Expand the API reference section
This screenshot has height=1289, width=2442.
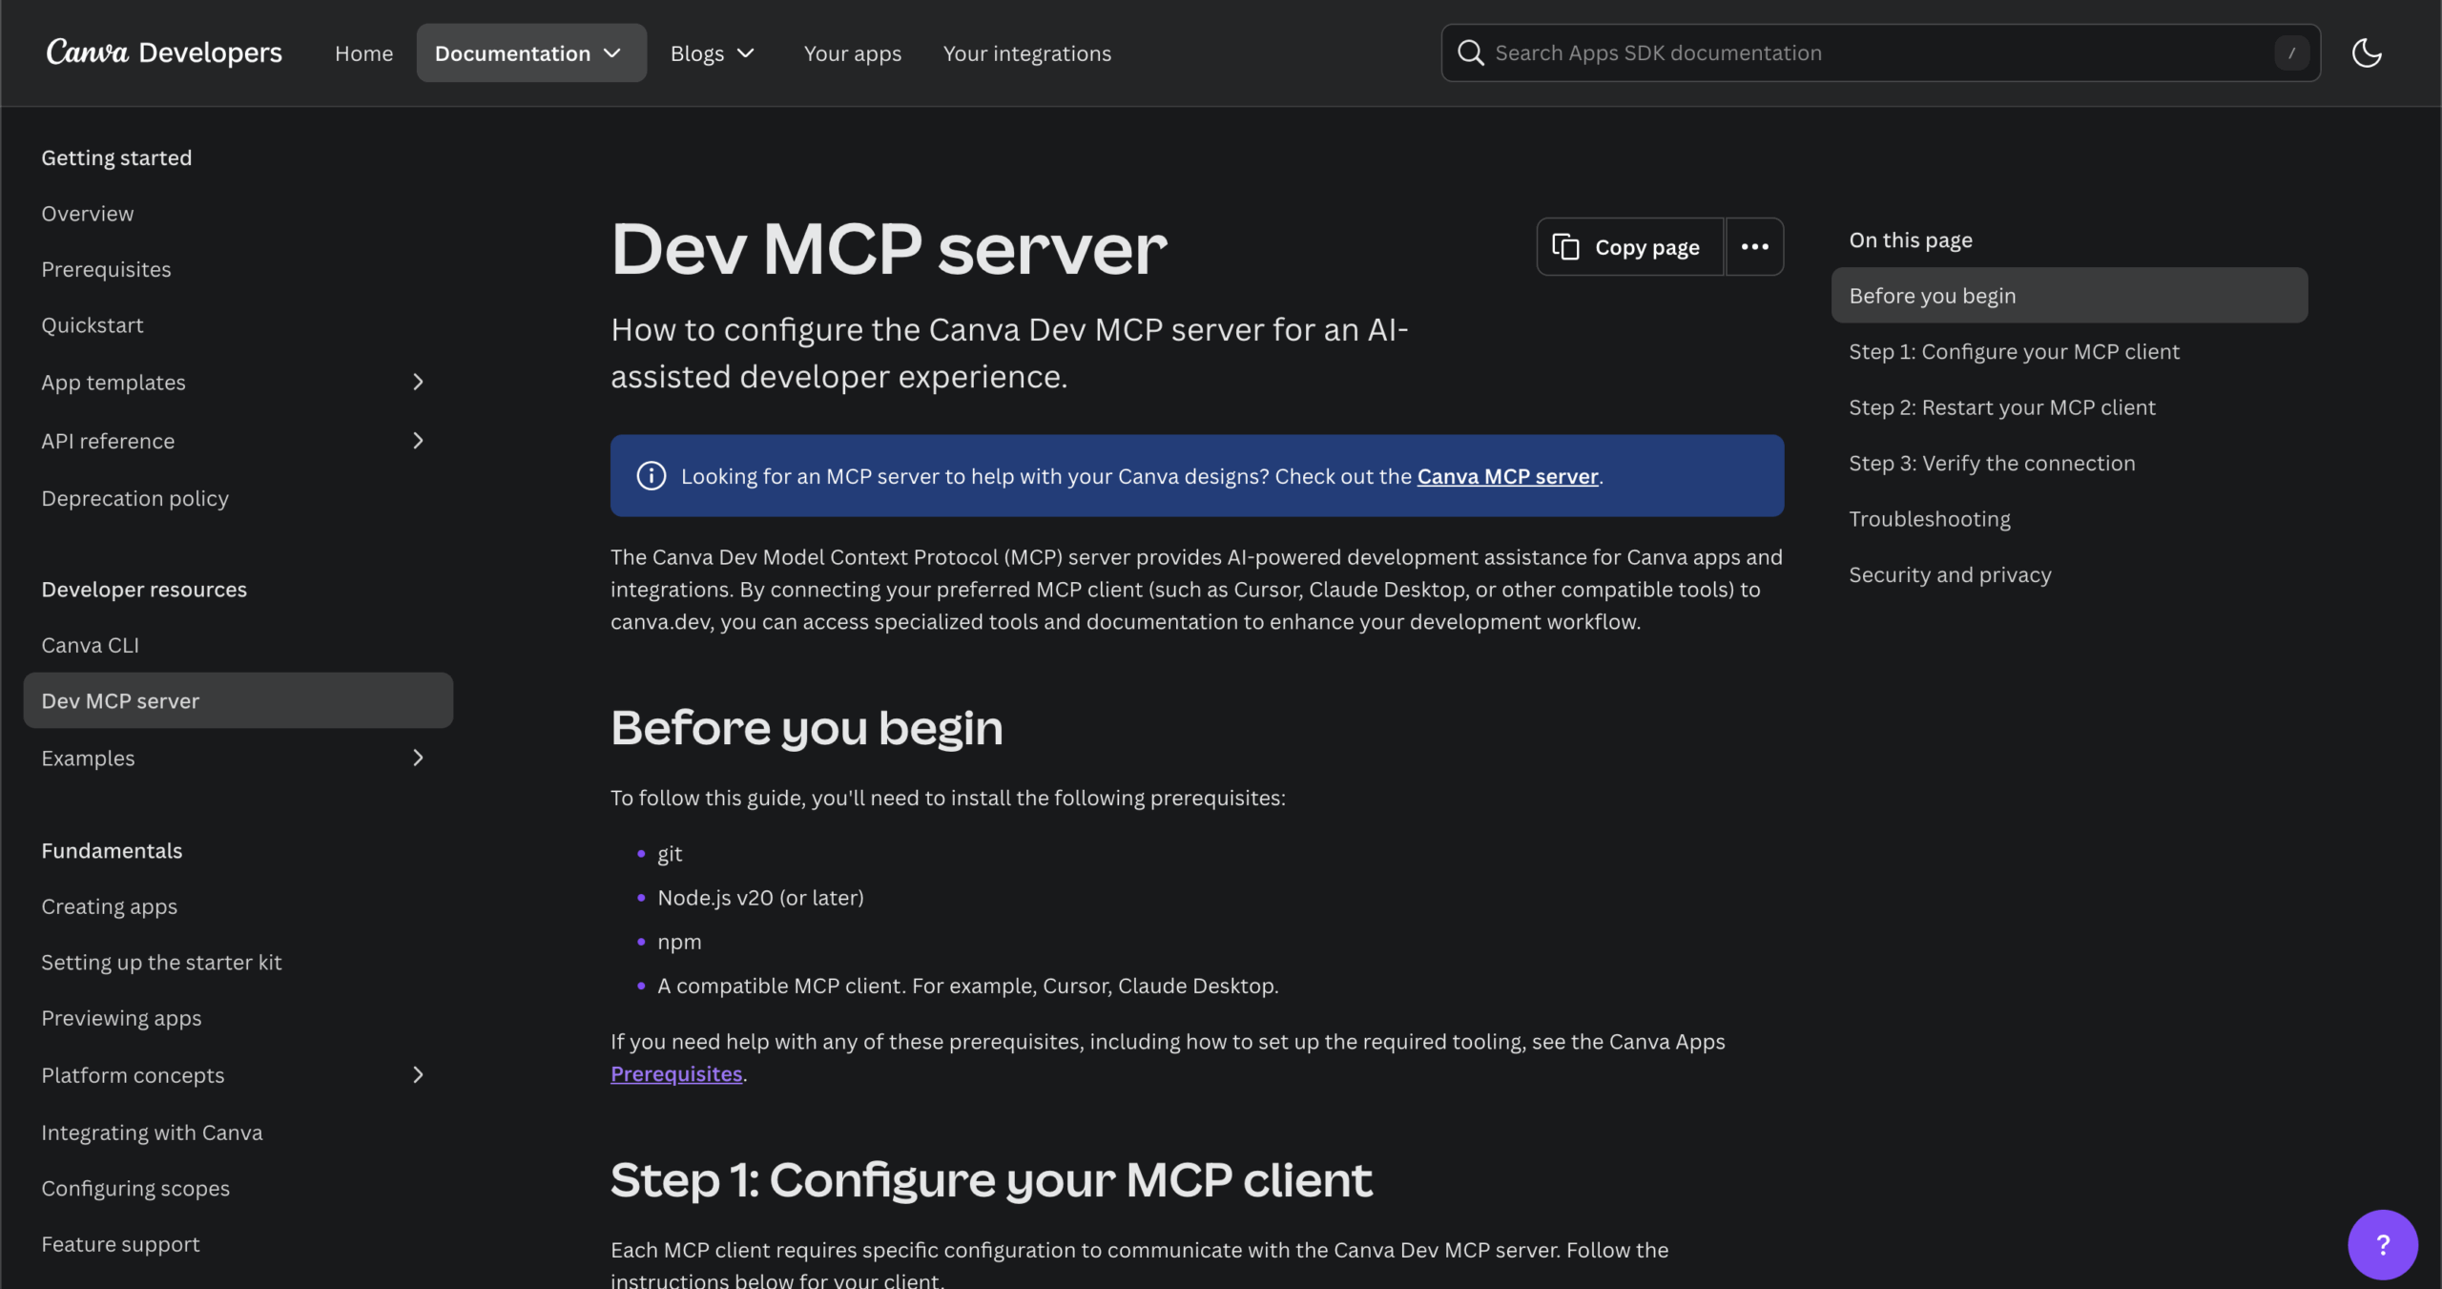pos(418,441)
